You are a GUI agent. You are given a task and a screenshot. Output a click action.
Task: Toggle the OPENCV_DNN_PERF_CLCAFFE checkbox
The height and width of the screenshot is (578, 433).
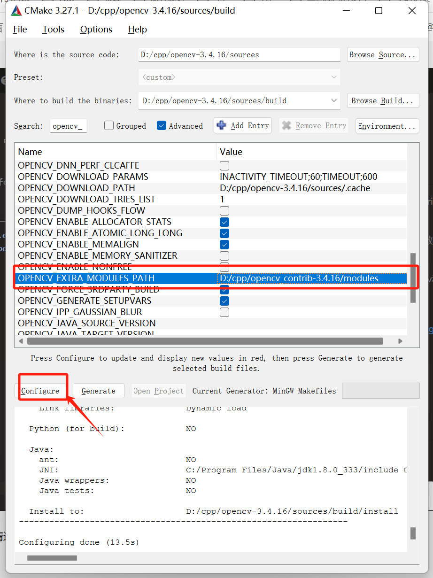coord(224,165)
